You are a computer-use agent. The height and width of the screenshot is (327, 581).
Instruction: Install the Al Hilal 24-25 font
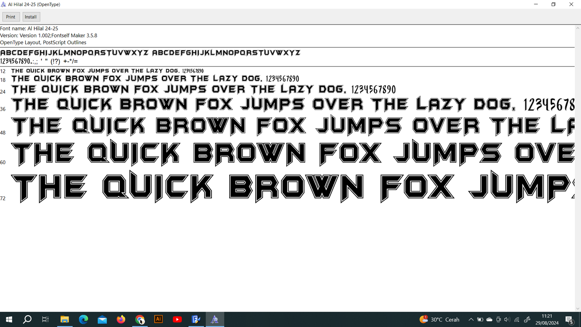(31, 17)
